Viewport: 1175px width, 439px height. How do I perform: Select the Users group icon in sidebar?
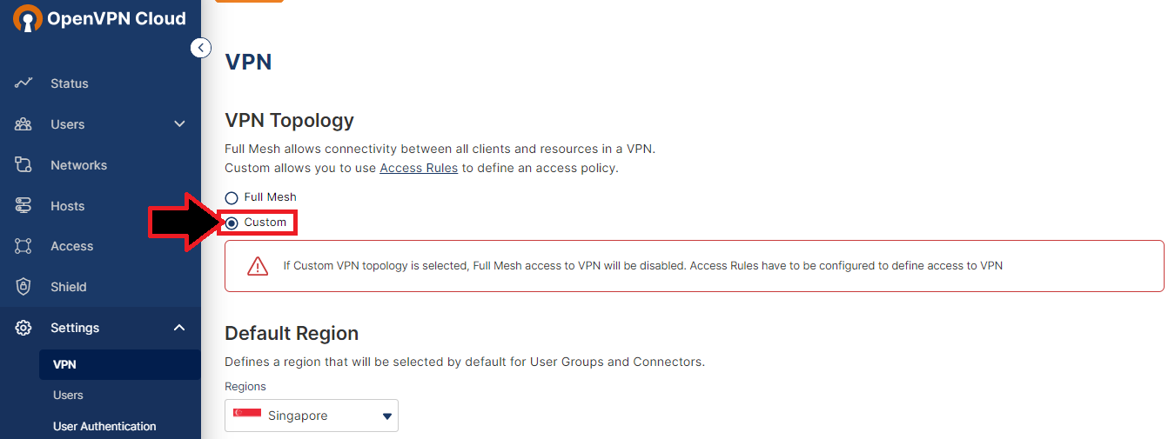pos(23,124)
